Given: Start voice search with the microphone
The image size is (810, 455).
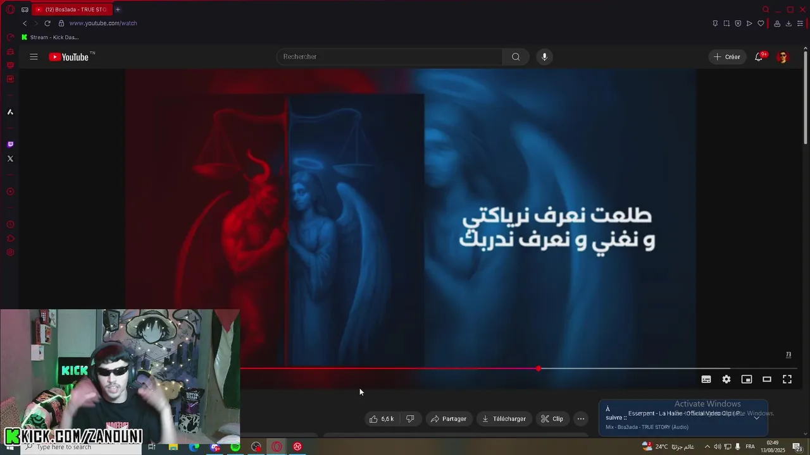Looking at the screenshot, I should pos(544,57).
